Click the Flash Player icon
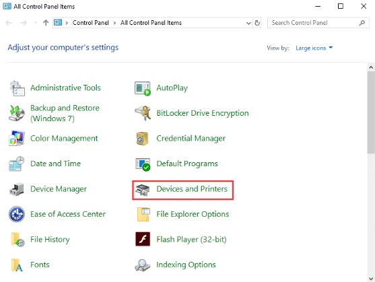This screenshot has width=375, height=282. 143,239
